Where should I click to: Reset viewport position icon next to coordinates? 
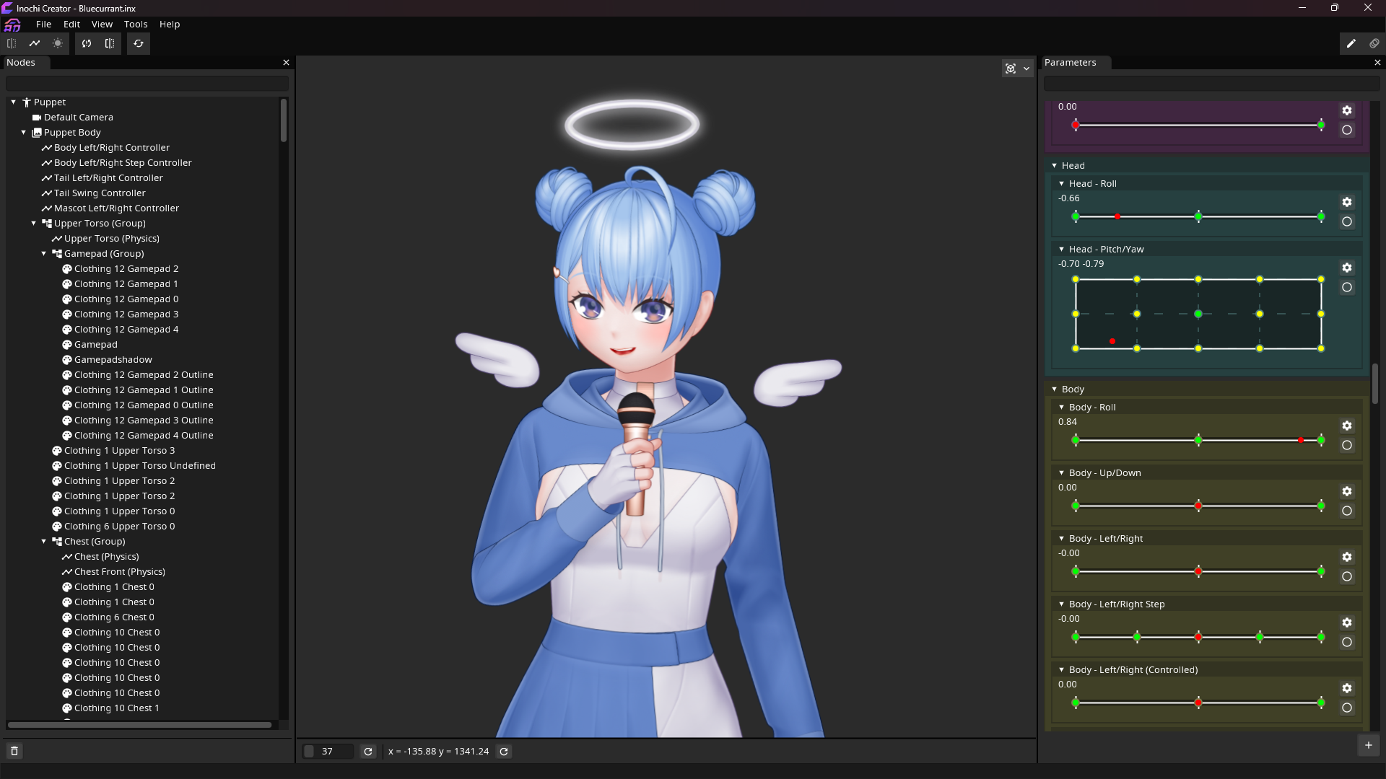click(x=504, y=752)
